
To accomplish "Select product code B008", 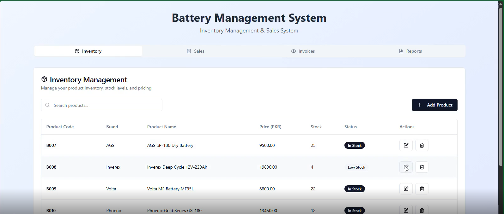I will (x=51, y=167).
